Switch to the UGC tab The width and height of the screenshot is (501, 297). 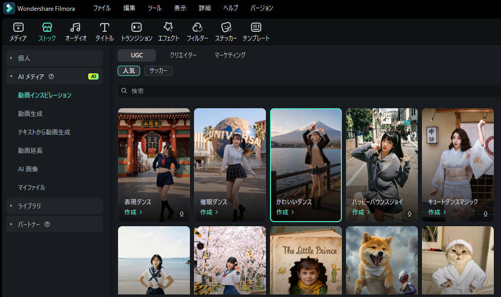pos(137,55)
